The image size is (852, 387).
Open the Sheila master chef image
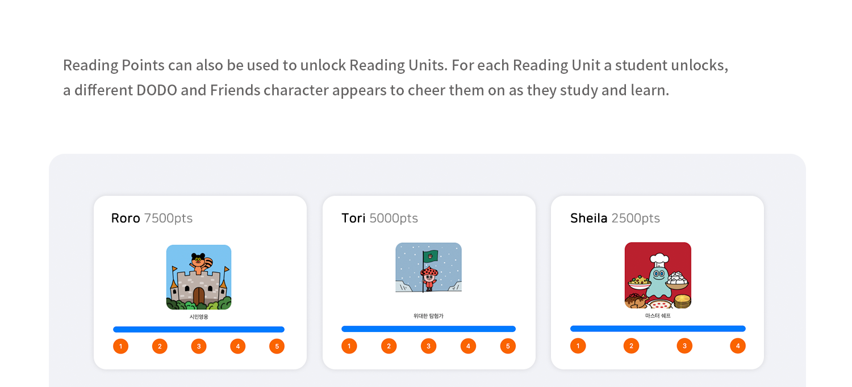coord(658,275)
